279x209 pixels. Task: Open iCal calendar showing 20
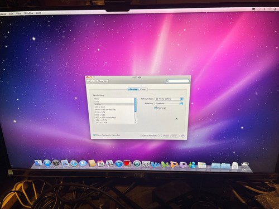point(101,163)
